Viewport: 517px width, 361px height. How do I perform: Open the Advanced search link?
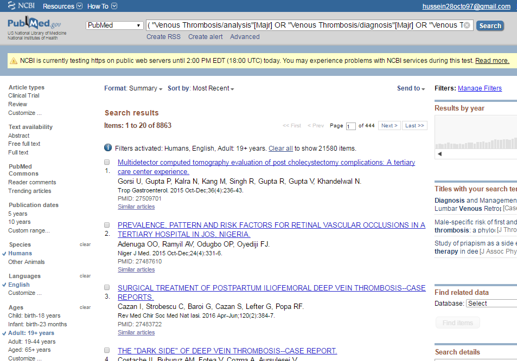[245, 36]
